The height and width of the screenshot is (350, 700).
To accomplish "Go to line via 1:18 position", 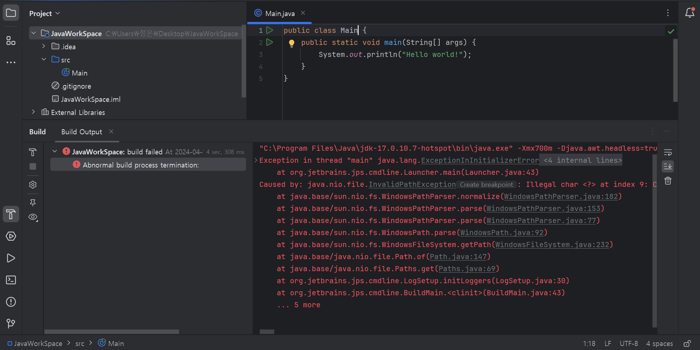I will point(589,343).
